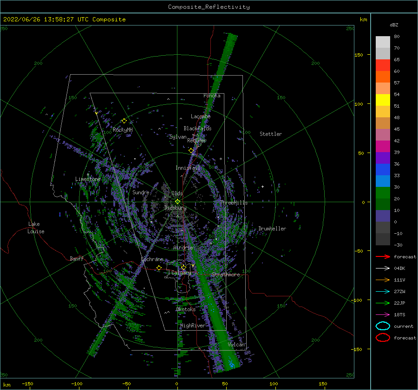Click the Cochrane label

tap(152, 259)
